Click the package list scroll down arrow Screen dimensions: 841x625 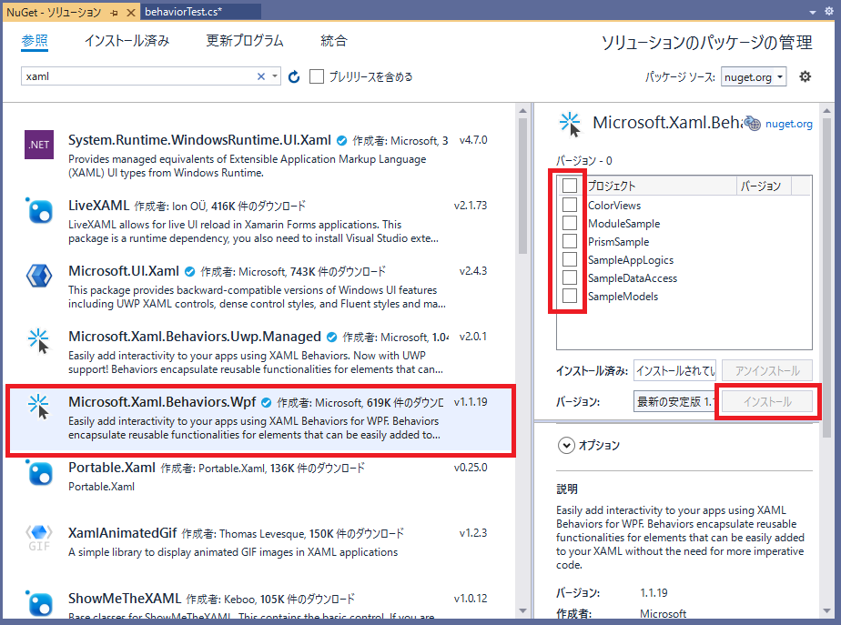point(523,611)
